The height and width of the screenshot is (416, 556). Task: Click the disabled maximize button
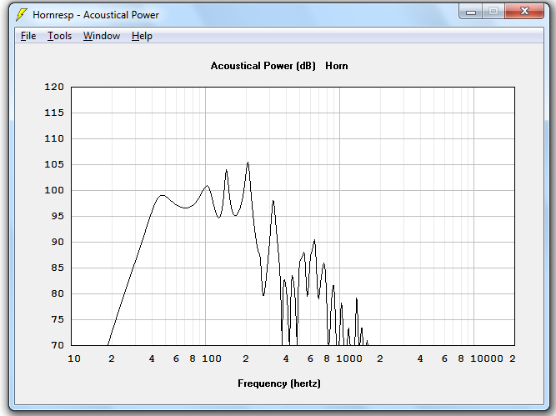[493, 12]
